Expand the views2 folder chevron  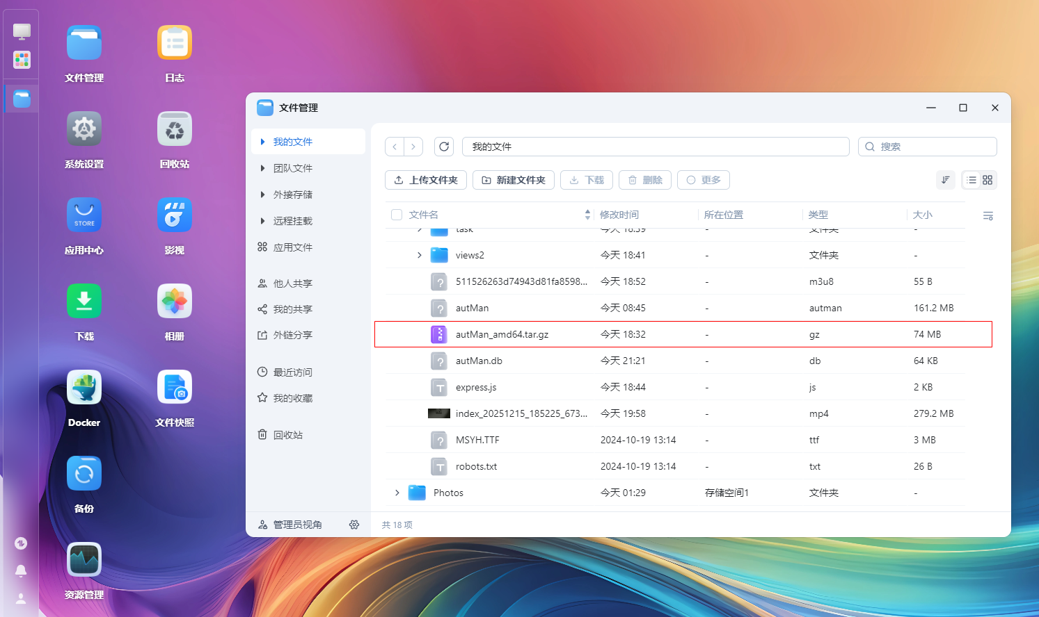pyautogui.click(x=419, y=255)
